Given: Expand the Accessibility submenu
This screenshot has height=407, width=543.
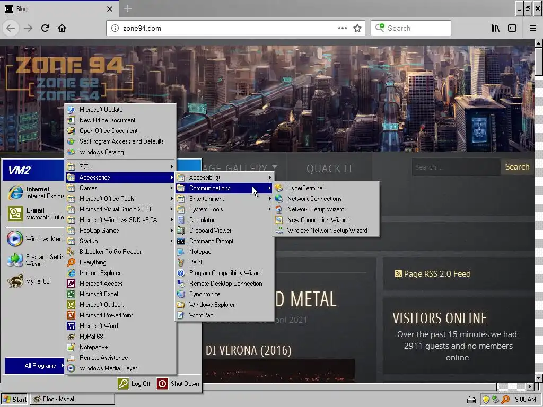Looking at the screenshot, I should [x=224, y=178].
